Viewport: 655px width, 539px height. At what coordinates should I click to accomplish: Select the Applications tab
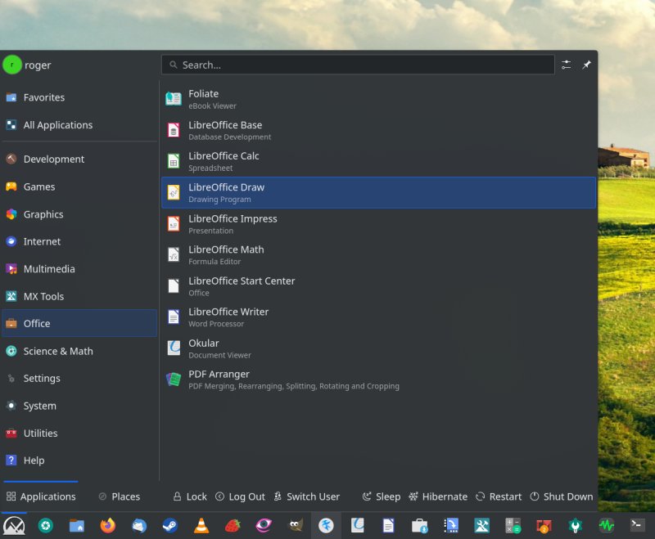point(41,496)
